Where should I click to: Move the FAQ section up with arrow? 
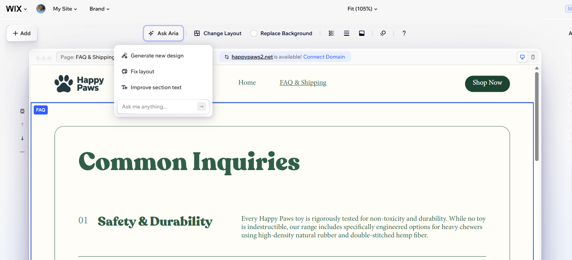click(22, 125)
